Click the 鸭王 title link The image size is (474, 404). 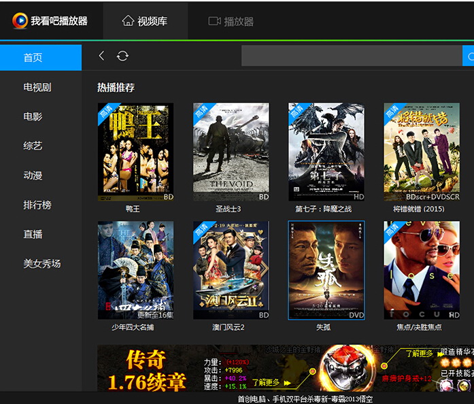pos(133,209)
